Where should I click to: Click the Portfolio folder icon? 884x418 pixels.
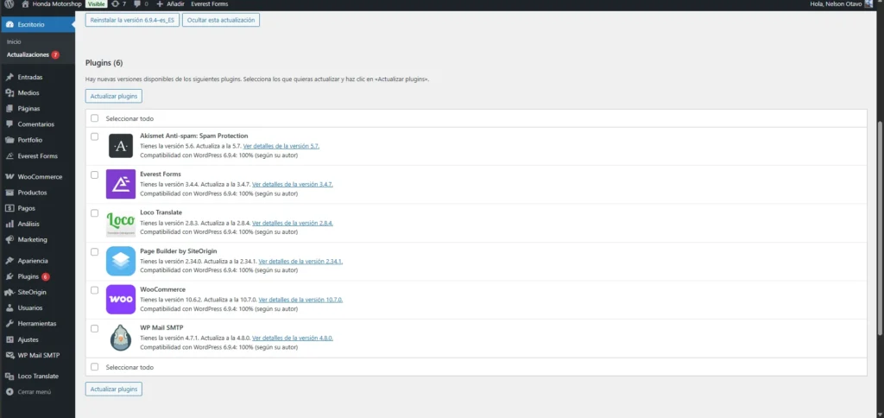tap(9, 140)
